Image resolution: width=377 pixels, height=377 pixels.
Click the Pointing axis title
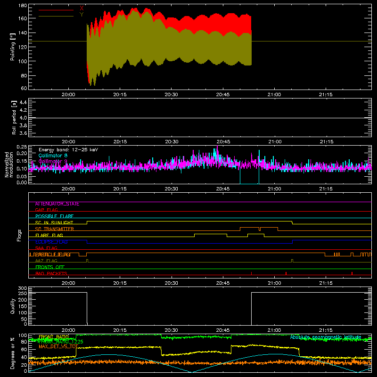pos(13,47)
